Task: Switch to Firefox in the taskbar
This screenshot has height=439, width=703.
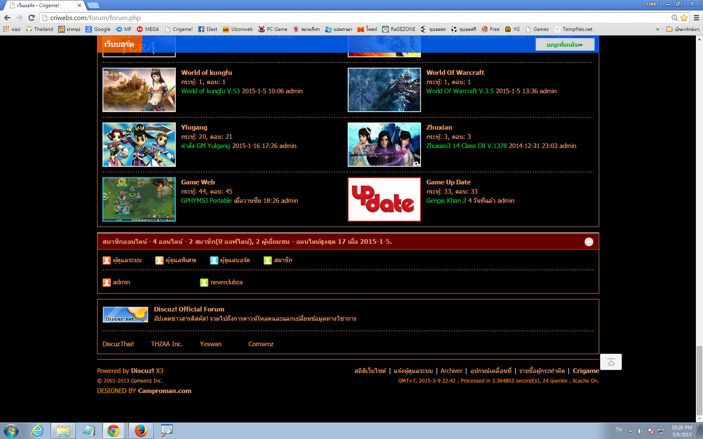Action: [141, 431]
